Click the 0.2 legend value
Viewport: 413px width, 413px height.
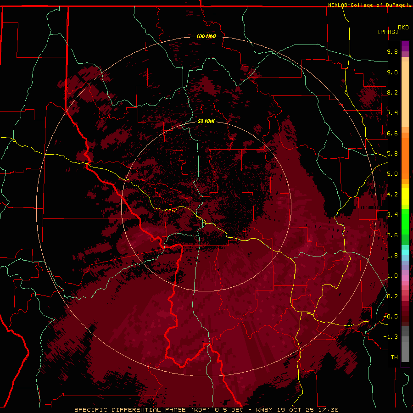pos(392,296)
